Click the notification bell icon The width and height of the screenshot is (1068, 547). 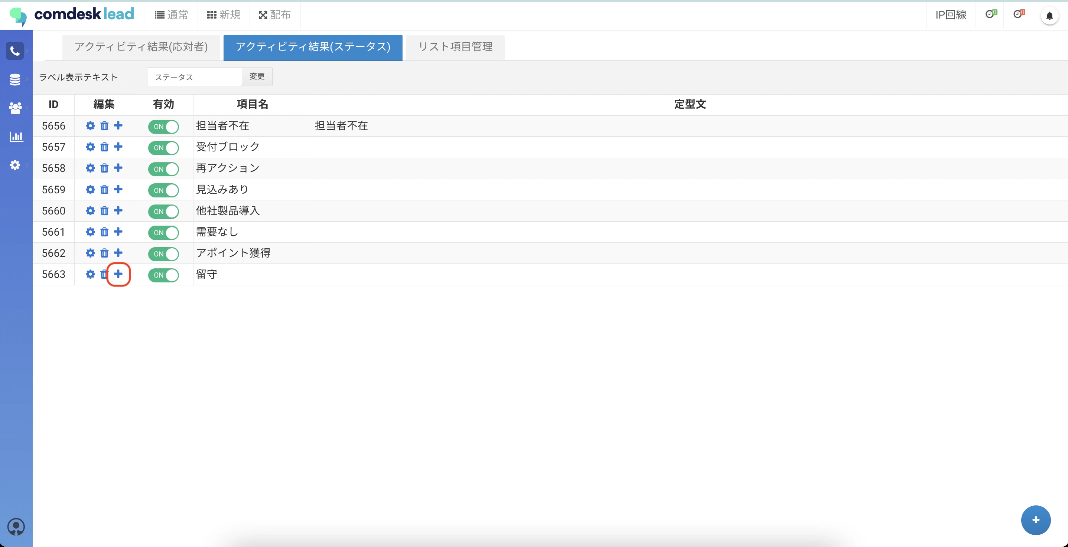tap(1049, 16)
